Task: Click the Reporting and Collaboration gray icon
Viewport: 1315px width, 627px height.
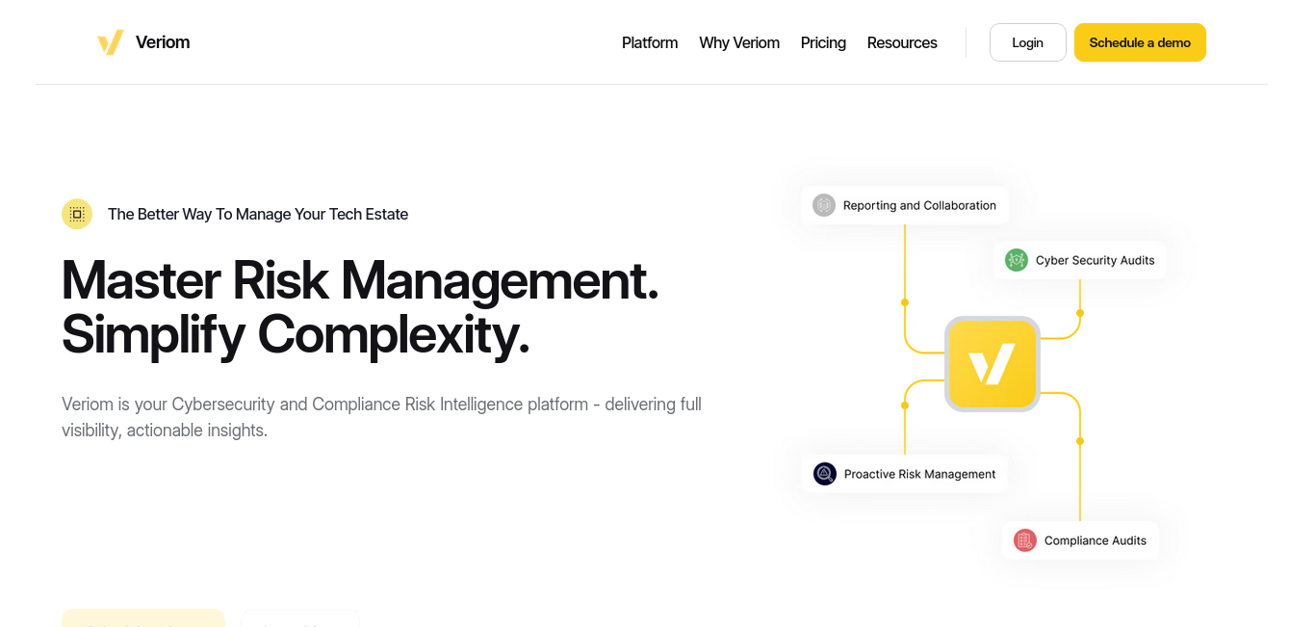Action: [824, 205]
